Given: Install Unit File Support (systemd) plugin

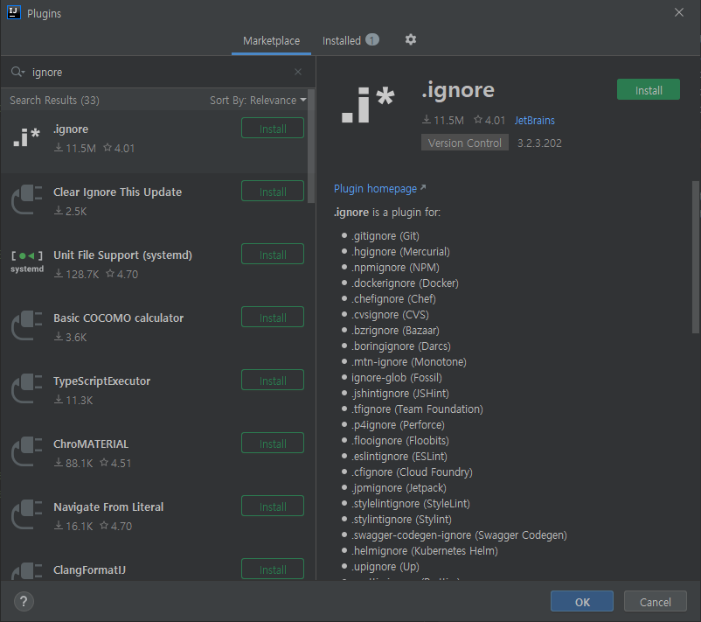Looking at the screenshot, I should [x=273, y=255].
